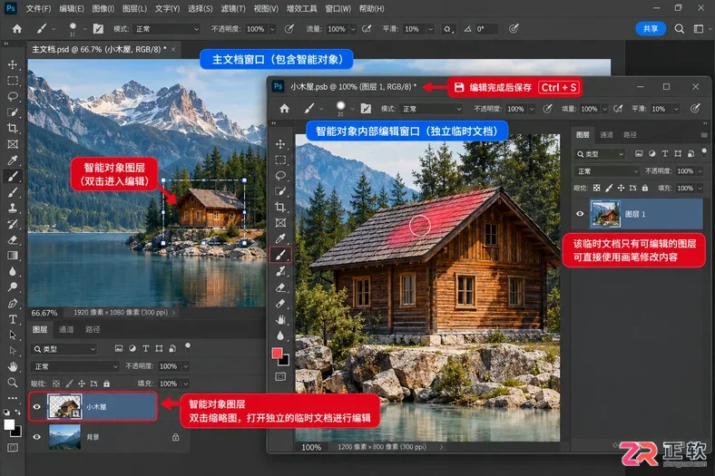This screenshot has width=715, height=476.
Task: Open layers panel menu in 小木屋.psb window
Action: click(x=704, y=135)
